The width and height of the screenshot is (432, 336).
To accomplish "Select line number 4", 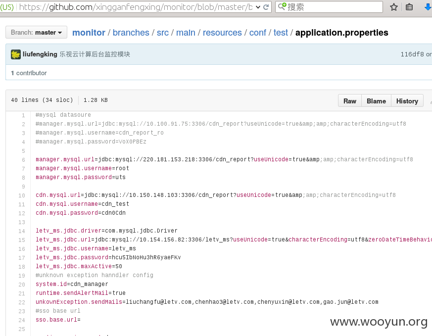I will 23,142.
